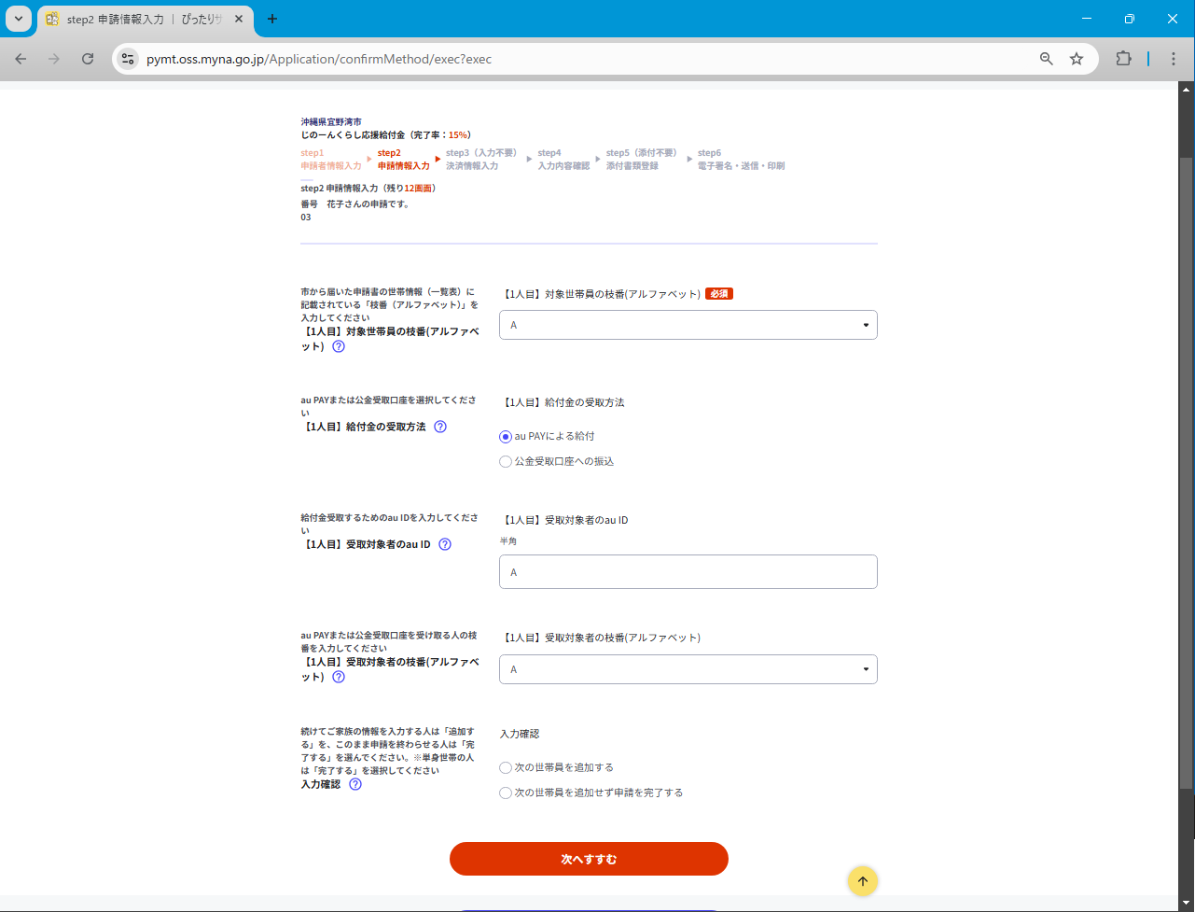Click the yellow scroll-to-top arrow button
This screenshot has height=912, width=1195.
pos(862,881)
